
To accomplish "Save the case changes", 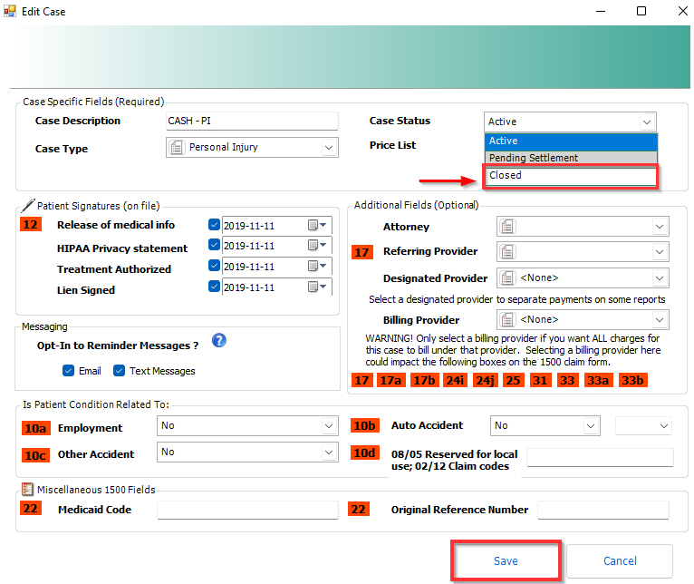I will pyautogui.click(x=506, y=561).
